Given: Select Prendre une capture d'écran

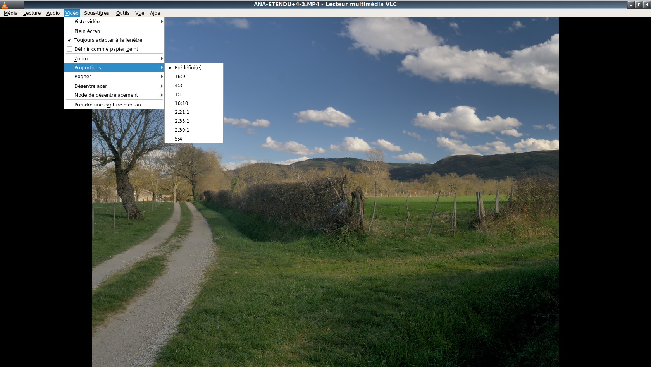Looking at the screenshot, I should point(108,105).
